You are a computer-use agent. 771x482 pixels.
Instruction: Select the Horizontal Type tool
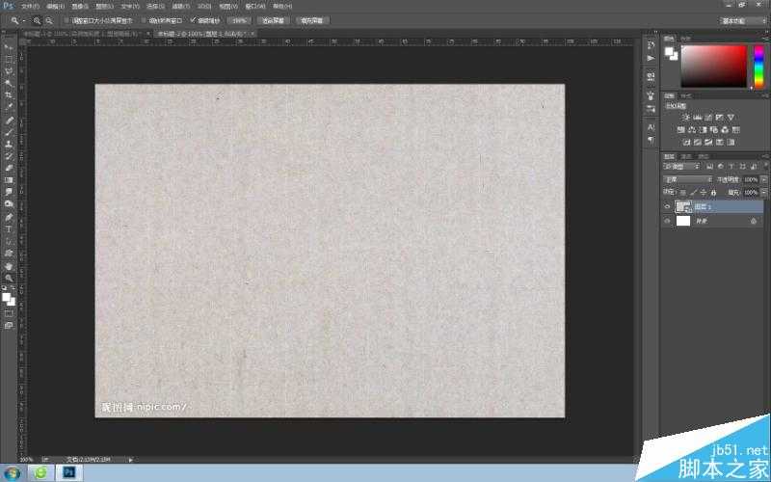9,229
